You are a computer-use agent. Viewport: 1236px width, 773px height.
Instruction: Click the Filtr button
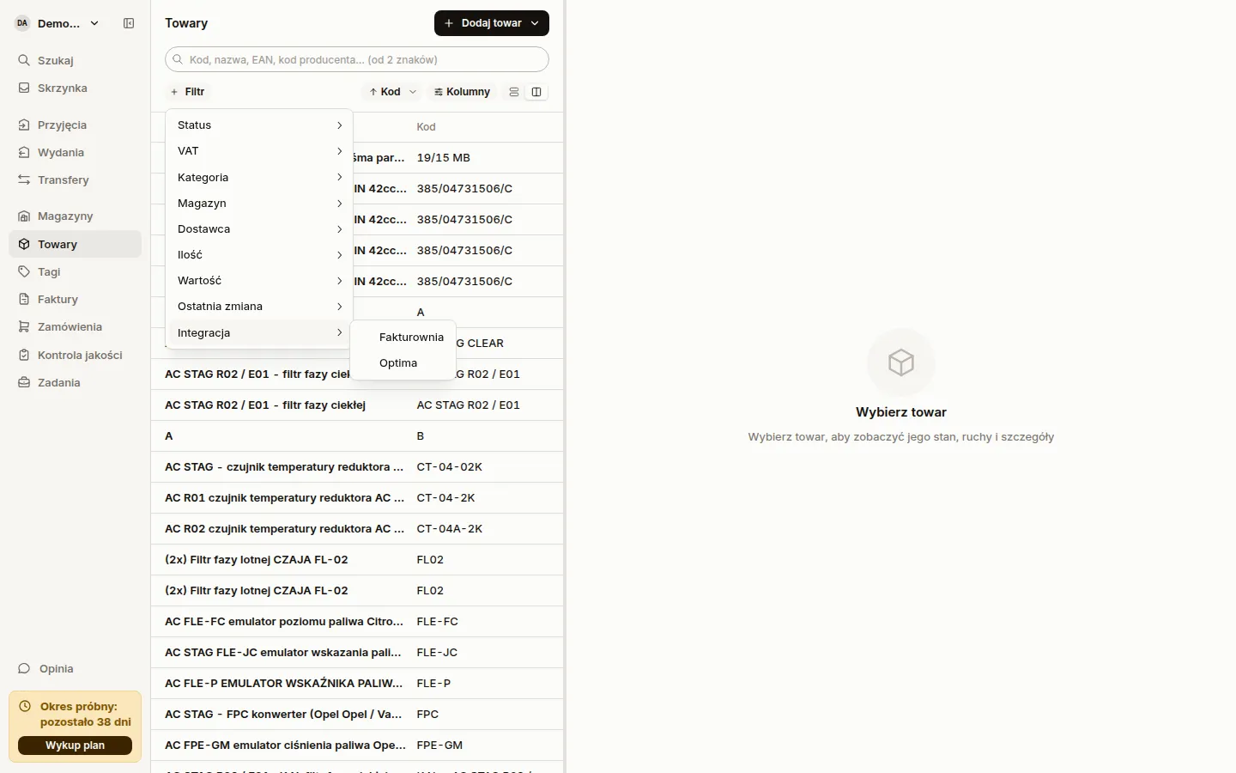[x=187, y=92]
